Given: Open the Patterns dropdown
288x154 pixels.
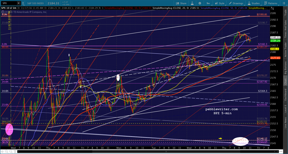Looking at the screenshot, I should (x=271, y=3).
